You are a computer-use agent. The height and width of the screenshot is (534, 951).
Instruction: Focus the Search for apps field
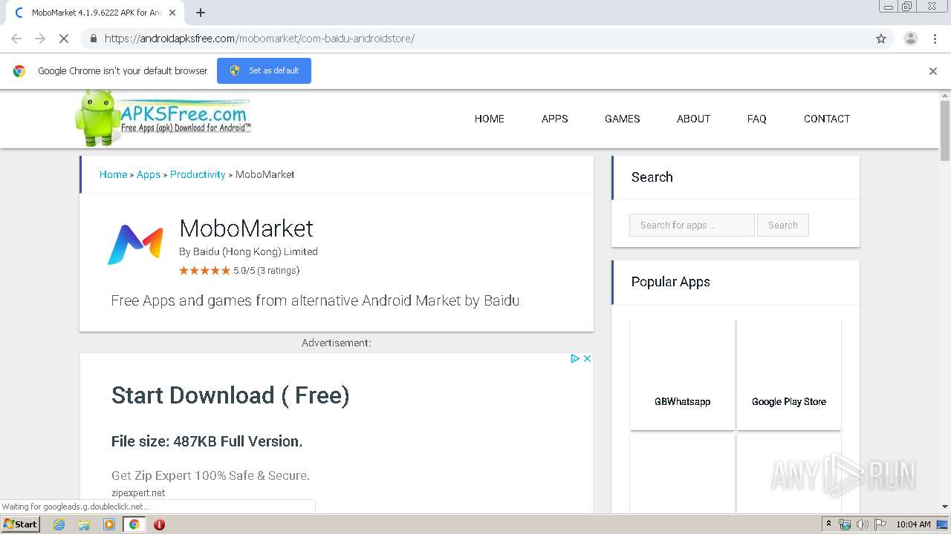pos(692,225)
